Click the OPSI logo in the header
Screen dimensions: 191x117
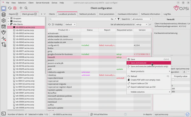coord(181,8)
